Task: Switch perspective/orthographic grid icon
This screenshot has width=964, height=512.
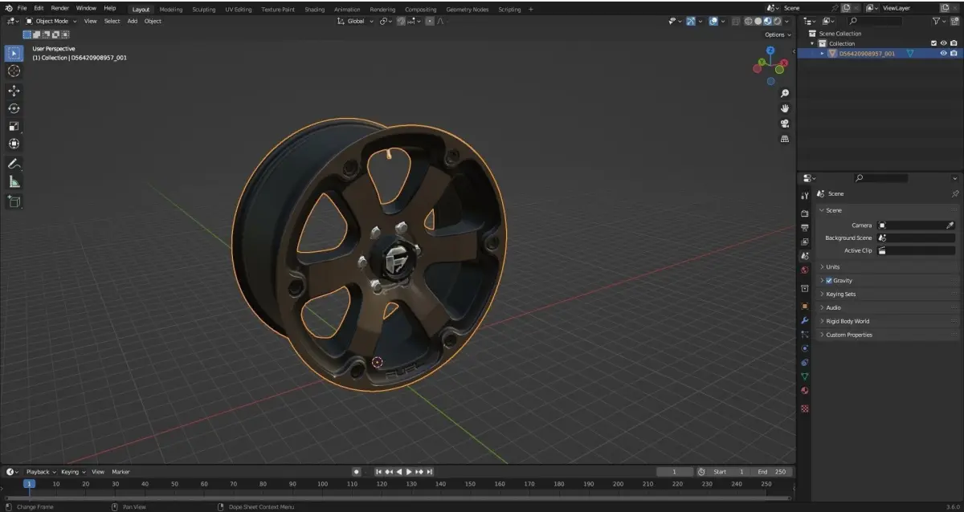Action: (x=785, y=139)
